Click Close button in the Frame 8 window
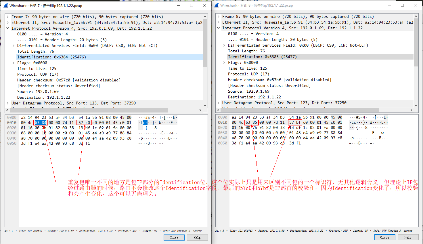Screen dimensions: 423x244 click(x=385, y=237)
